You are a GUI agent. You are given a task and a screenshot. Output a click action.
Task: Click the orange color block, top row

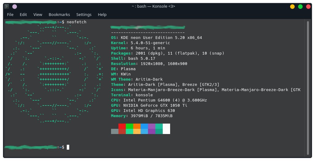tap(137, 126)
